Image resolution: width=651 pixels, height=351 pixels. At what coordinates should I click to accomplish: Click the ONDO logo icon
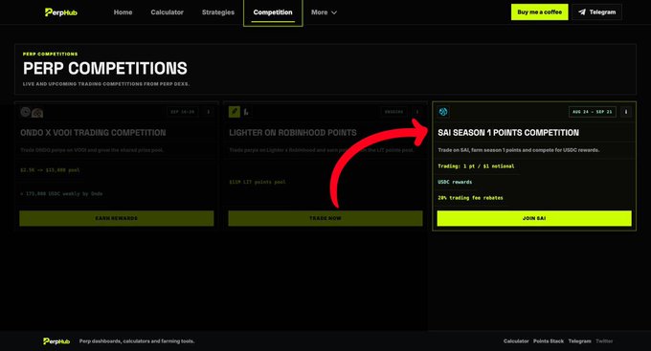(26, 112)
